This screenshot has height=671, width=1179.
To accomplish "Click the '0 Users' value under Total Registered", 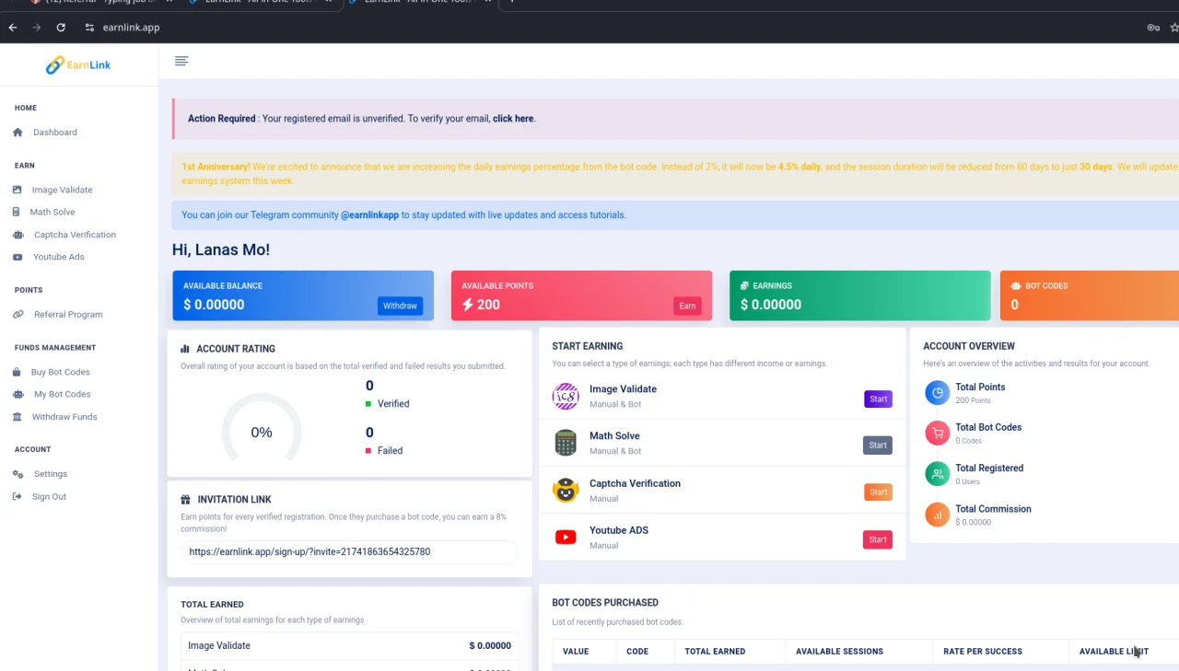I will (967, 481).
